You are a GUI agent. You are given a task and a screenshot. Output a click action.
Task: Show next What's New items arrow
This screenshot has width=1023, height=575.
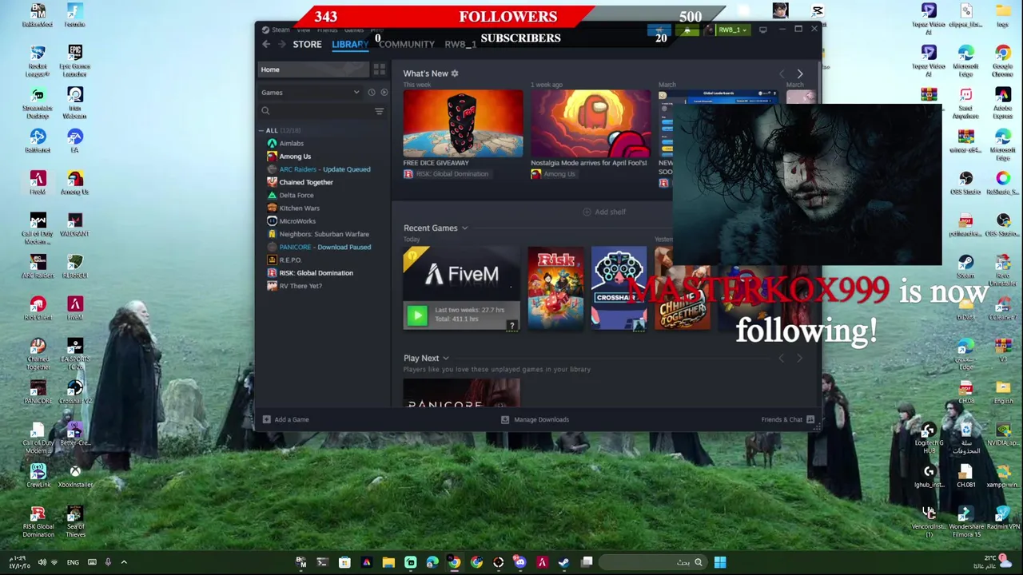pos(799,73)
